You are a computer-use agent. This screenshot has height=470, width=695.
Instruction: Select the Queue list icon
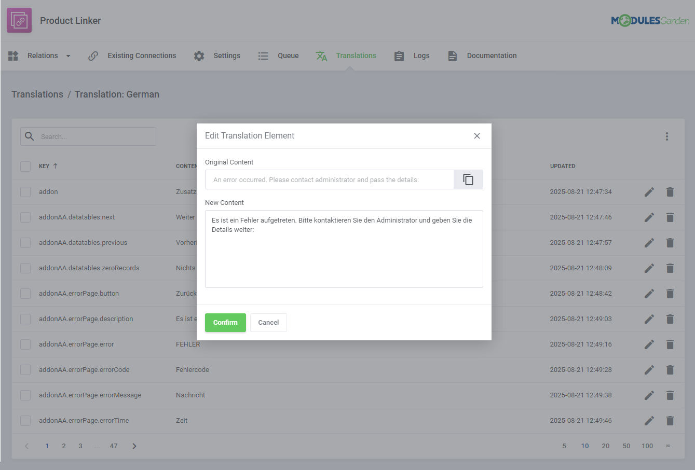click(x=263, y=56)
